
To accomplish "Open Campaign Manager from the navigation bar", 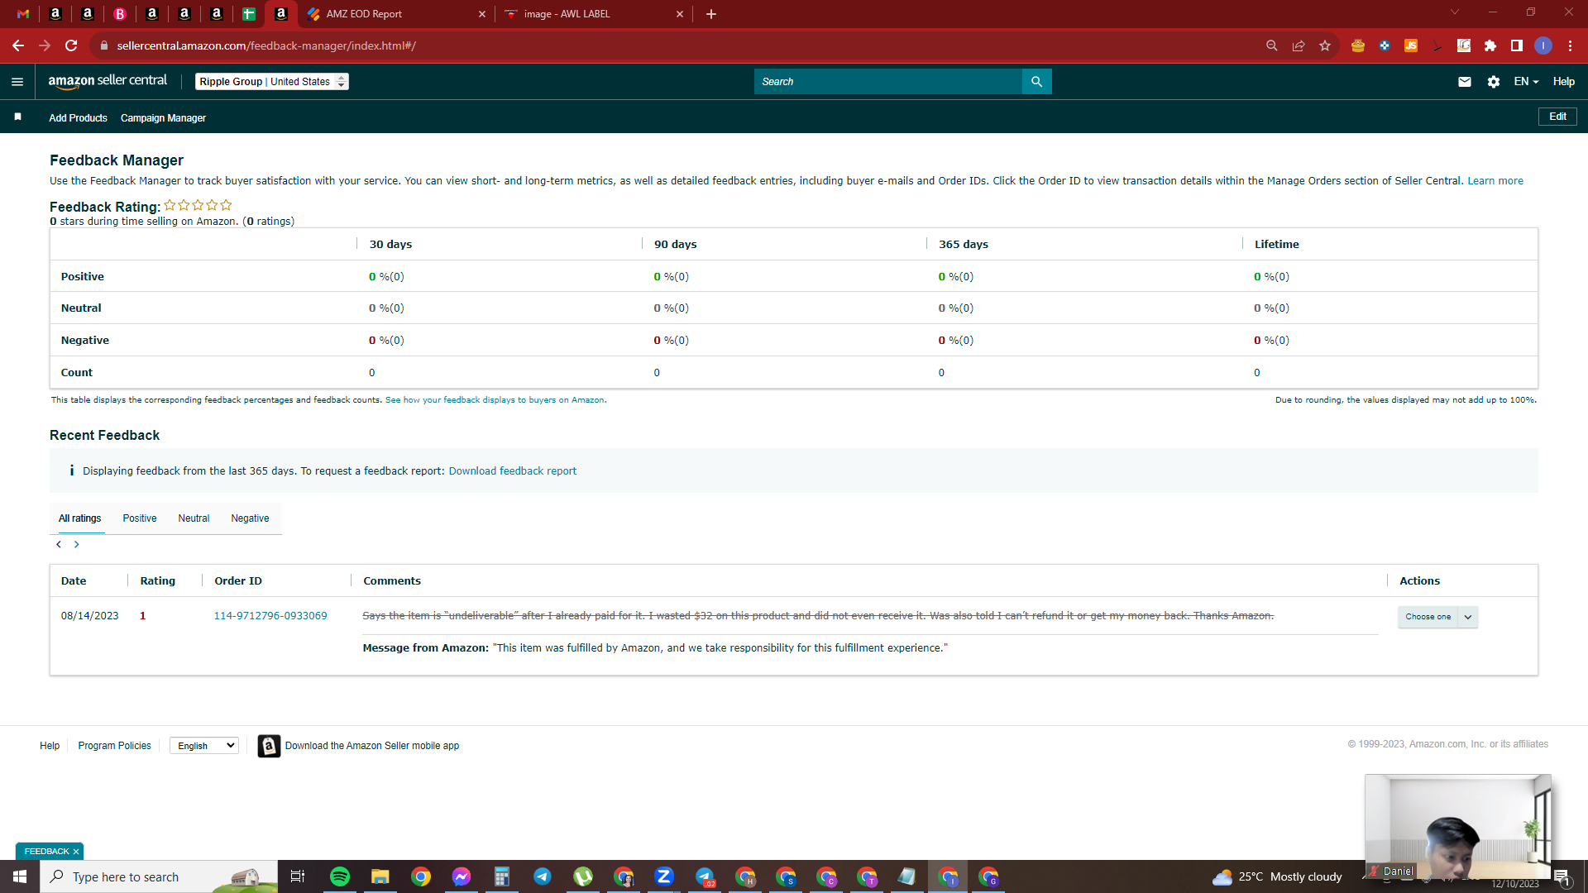I will pos(163,118).
